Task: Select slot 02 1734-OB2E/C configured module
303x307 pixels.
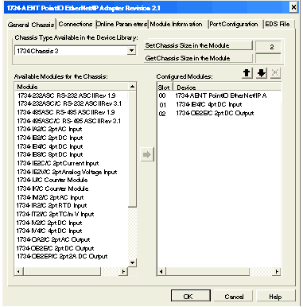Action: (x=219, y=113)
